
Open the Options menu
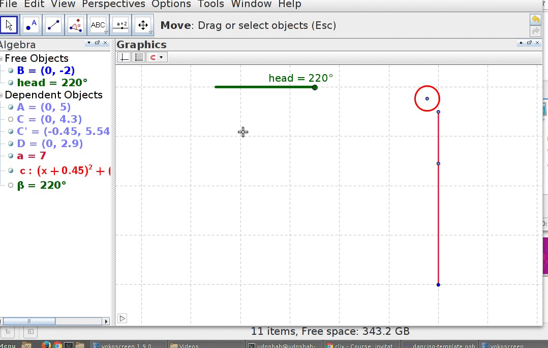171,5
